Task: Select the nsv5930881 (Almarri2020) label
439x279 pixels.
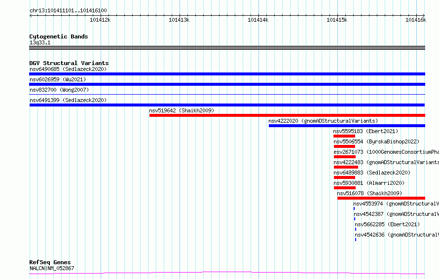Action: (x=369, y=183)
